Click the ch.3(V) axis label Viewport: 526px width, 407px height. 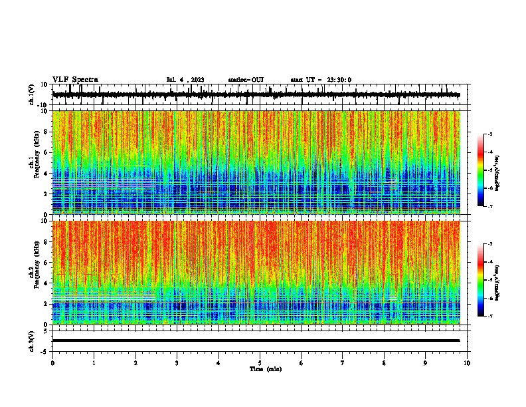pos(32,342)
